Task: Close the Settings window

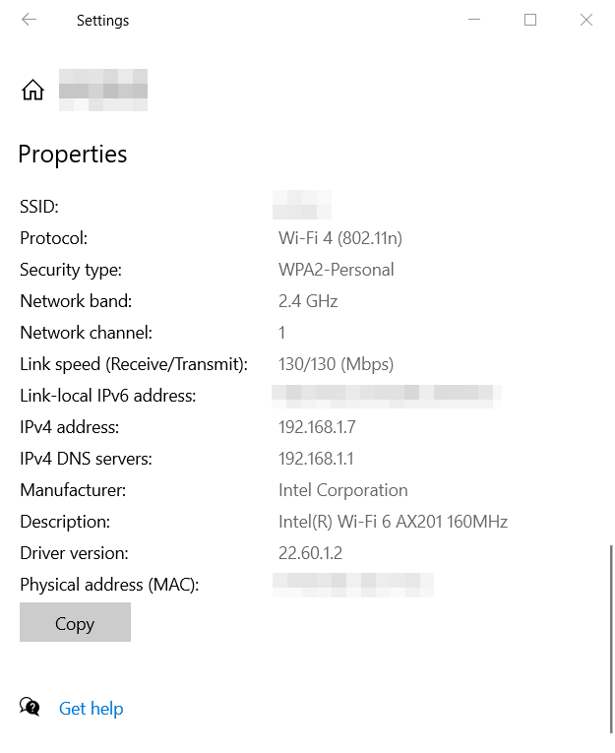Action: click(x=586, y=20)
